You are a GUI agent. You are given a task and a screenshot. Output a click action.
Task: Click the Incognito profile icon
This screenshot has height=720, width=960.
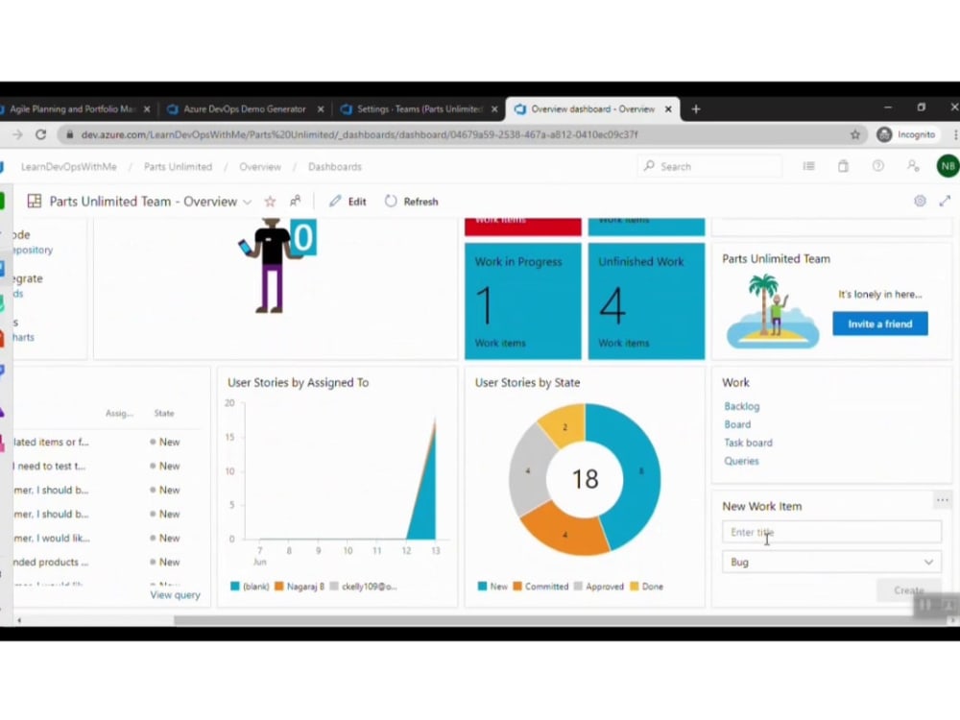click(x=883, y=134)
